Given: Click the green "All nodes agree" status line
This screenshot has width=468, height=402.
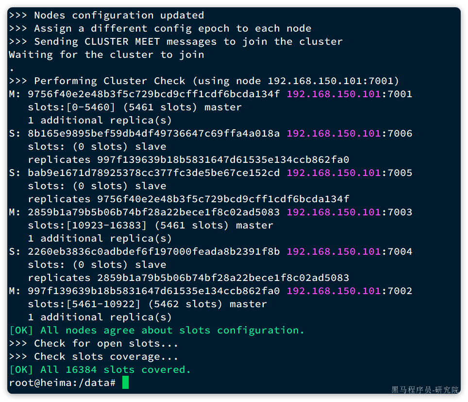Looking at the screenshot, I should (x=156, y=330).
